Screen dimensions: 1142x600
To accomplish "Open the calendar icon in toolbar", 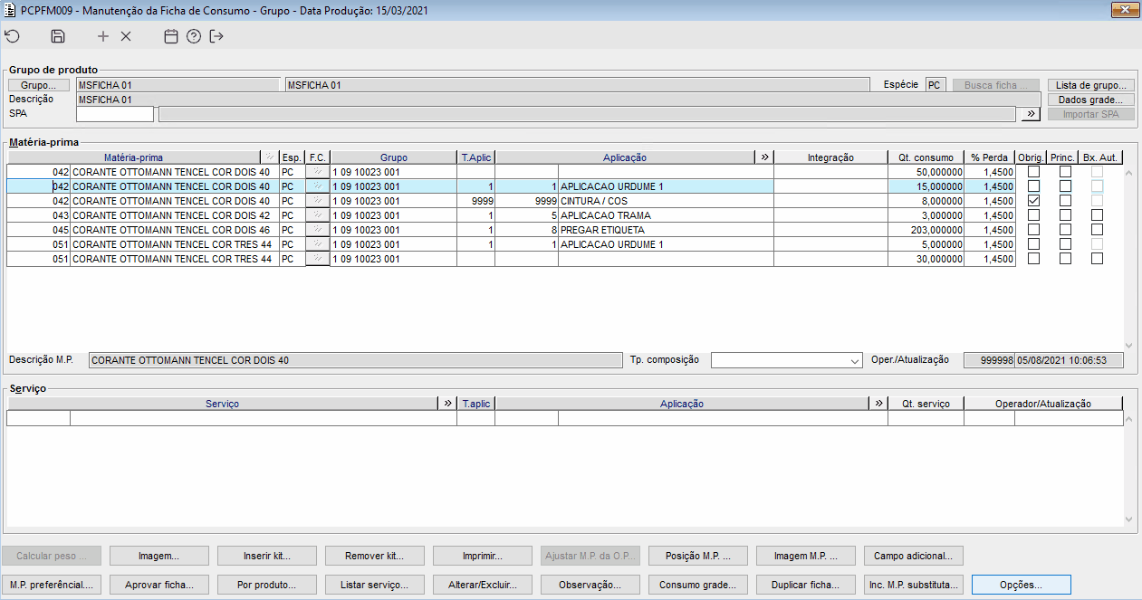I will point(170,36).
